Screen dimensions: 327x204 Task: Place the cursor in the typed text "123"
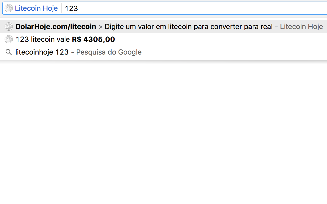pos(71,9)
